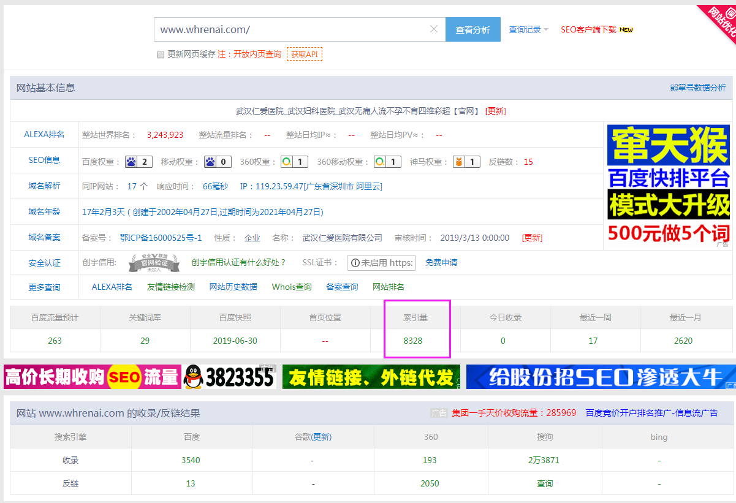Click the 给股份招SEO渗透大牛 banner
Image resolution: width=736 pixels, height=503 pixels.
pyautogui.click(x=601, y=377)
